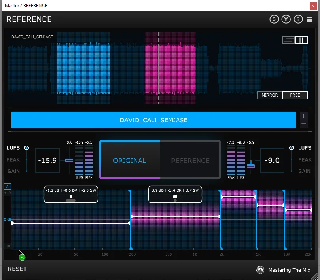Select the pink loop region
This screenshot has height=280, width=320.
[170, 68]
